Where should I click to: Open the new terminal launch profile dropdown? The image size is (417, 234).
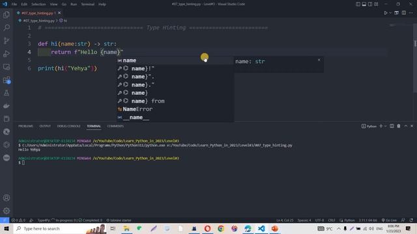(385, 126)
